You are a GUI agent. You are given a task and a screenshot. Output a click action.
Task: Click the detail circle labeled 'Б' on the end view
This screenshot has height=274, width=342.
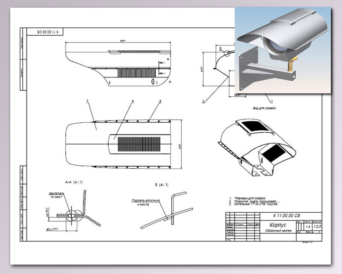pyautogui.click(x=227, y=53)
